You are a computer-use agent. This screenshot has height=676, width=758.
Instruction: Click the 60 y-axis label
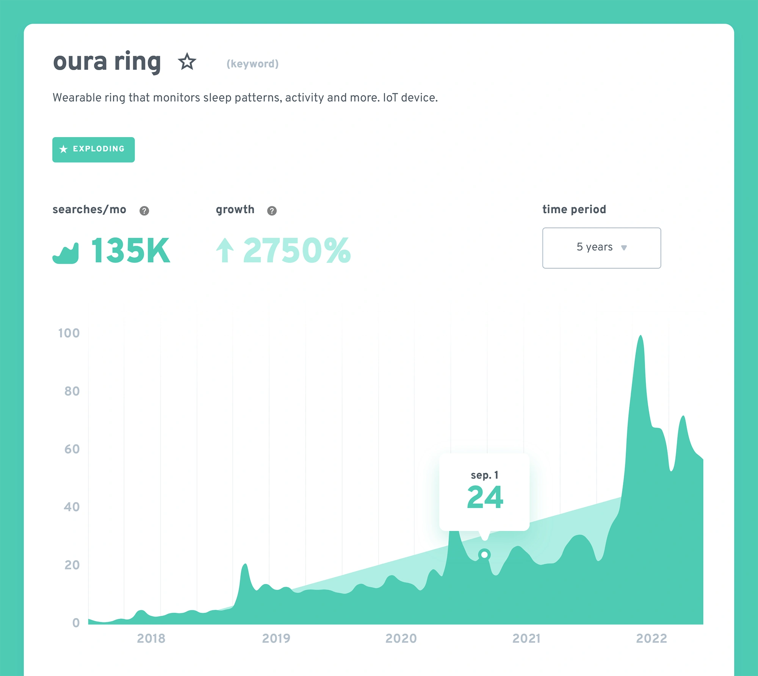click(72, 449)
